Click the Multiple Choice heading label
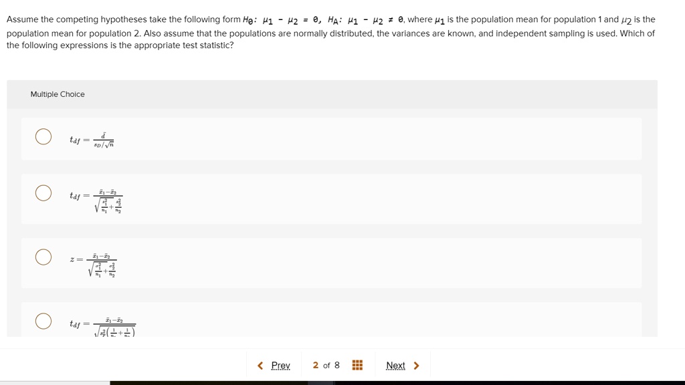The image size is (685, 385). (x=58, y=94)
